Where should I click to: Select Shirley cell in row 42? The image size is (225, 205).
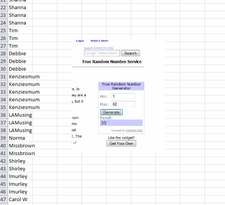pos(20,161)
